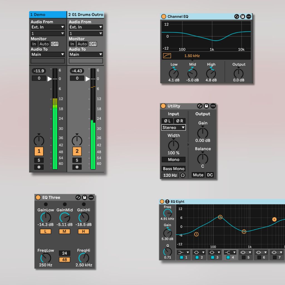Select filter node 3 in EQ Eight display
Image resolution: width=285 pixels, height=285 pixels.
tap(244, 231)
